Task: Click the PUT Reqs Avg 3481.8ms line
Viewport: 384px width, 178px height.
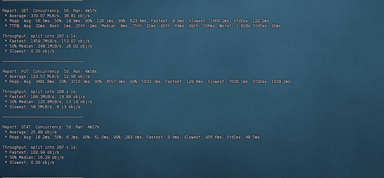Action: [x=147, y=82]
